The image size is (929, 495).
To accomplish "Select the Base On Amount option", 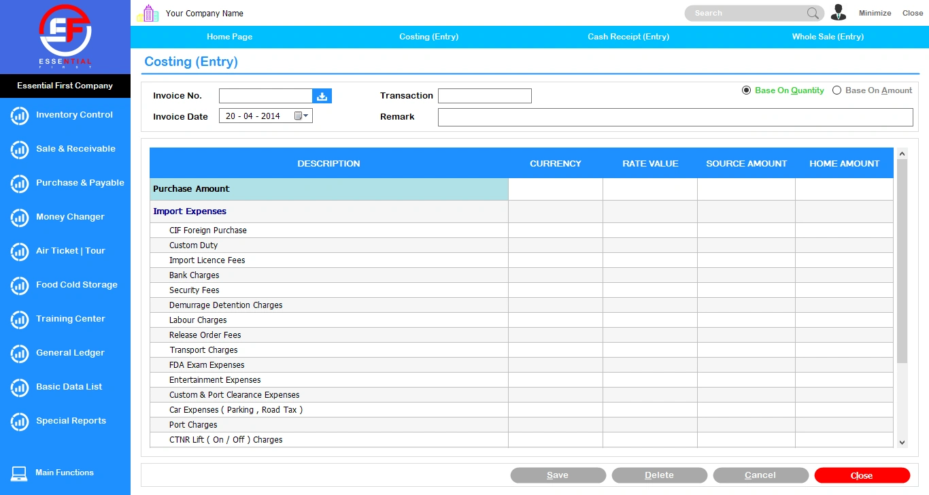I will (873, 90).
